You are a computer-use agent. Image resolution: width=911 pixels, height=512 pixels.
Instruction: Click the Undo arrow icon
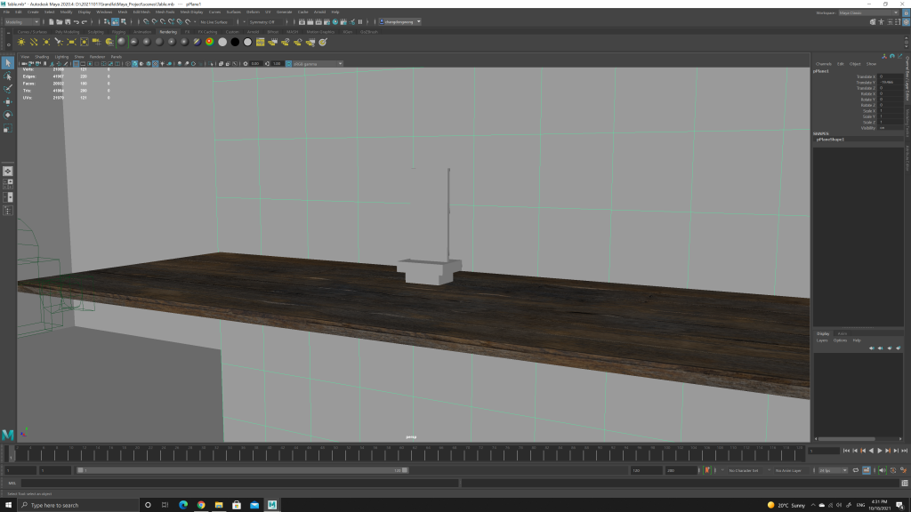pyautogui.click(x=75, y=21)
